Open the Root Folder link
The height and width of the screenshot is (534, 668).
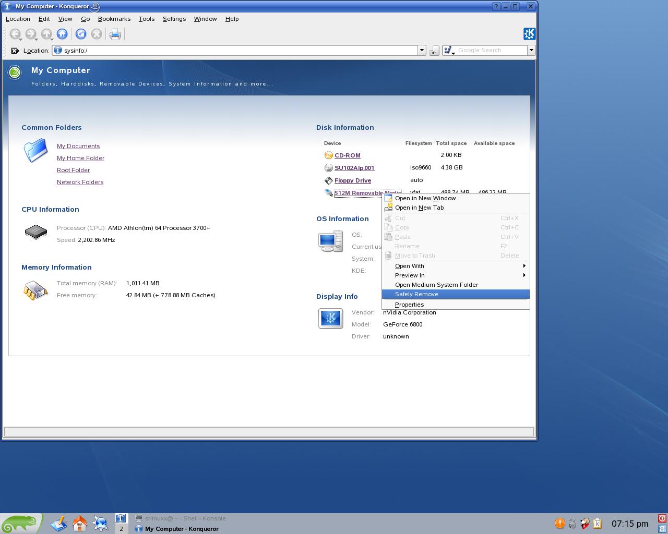pyautogui.click(x=73, y=170)
